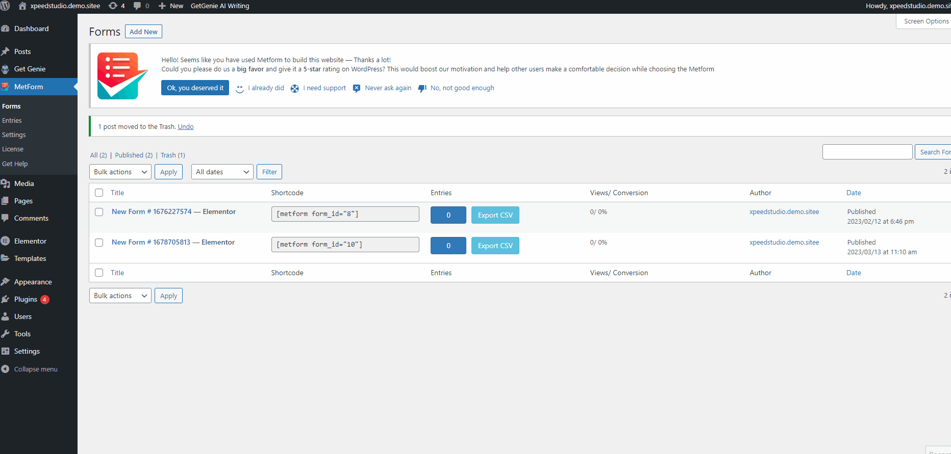Click the dismiss icon beside Never ask again

click(x=357, y=89)
